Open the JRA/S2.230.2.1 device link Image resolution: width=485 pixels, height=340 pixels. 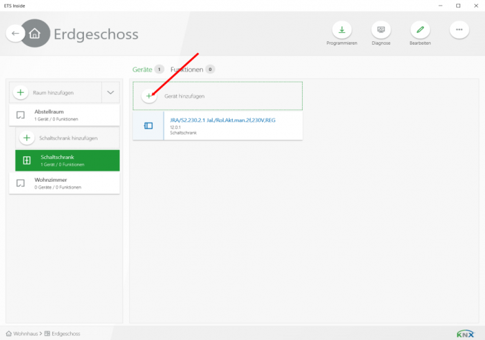222,120
